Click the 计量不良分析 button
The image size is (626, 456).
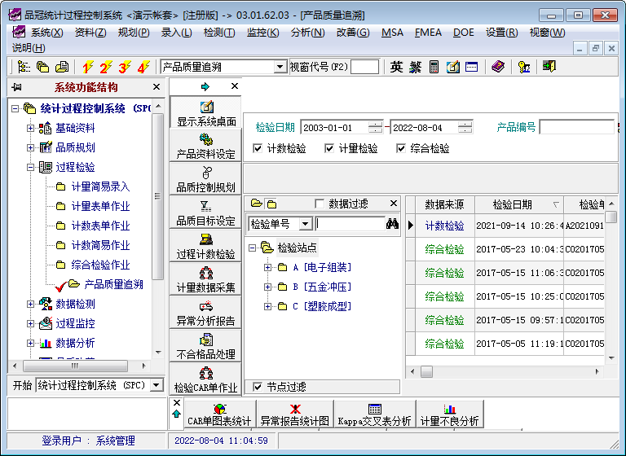(450, 414)
